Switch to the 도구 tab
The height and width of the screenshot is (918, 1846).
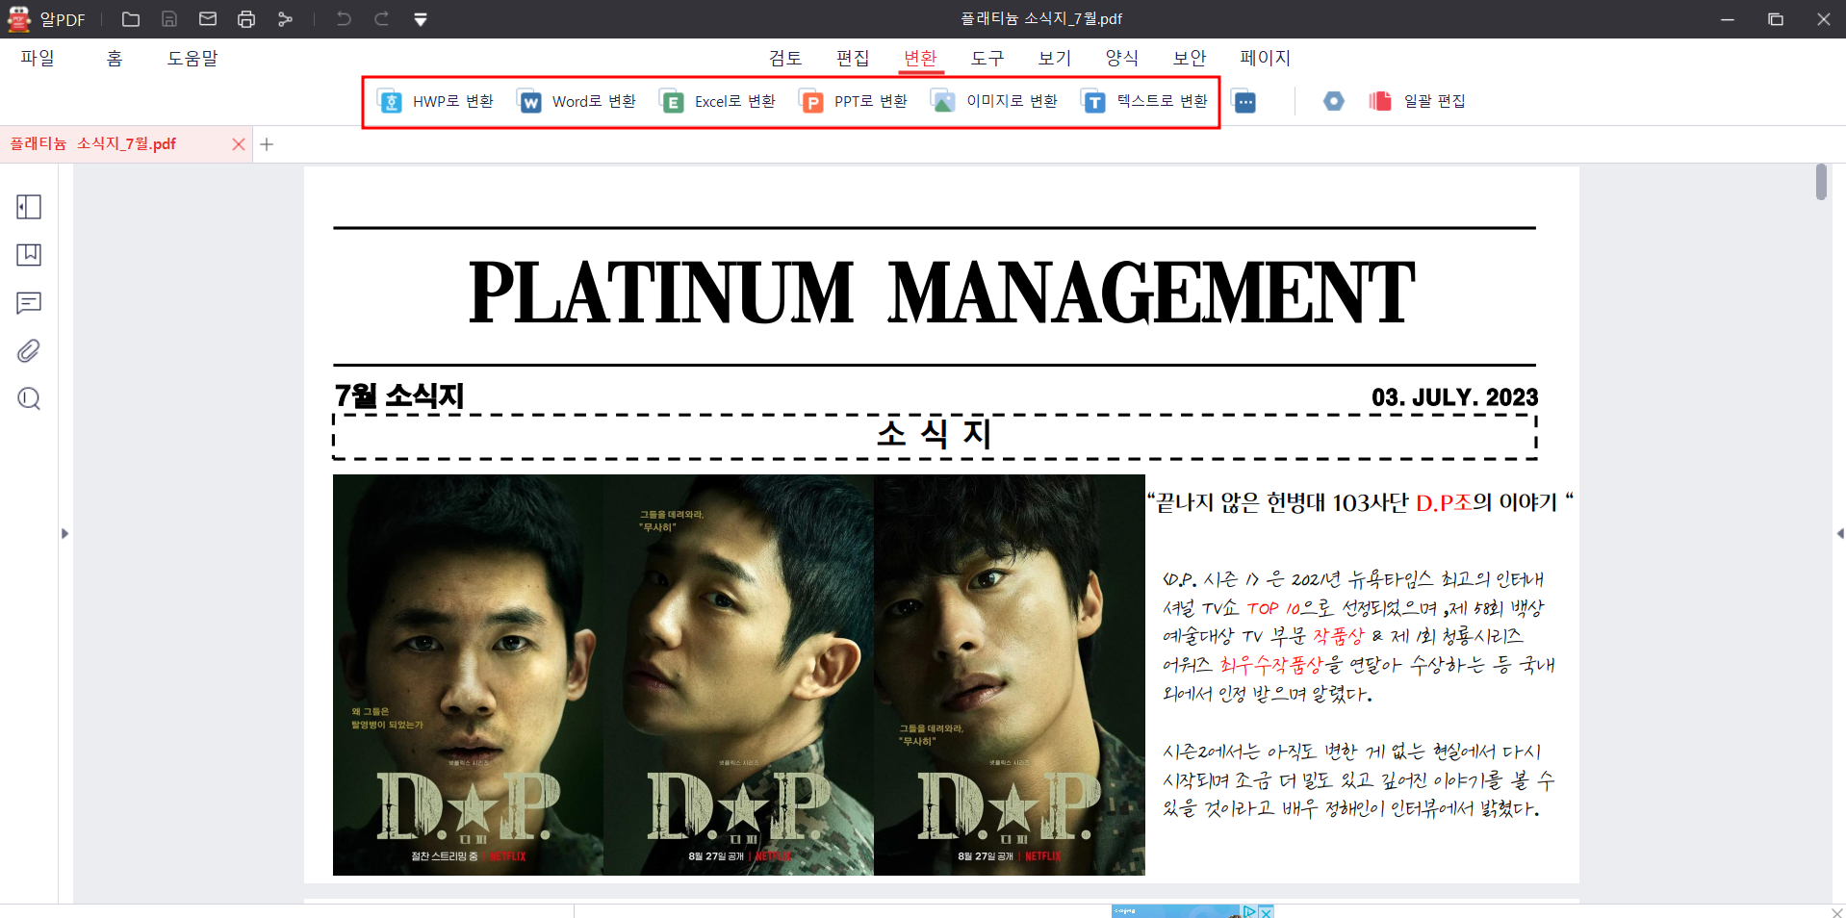tap(987, 59)
